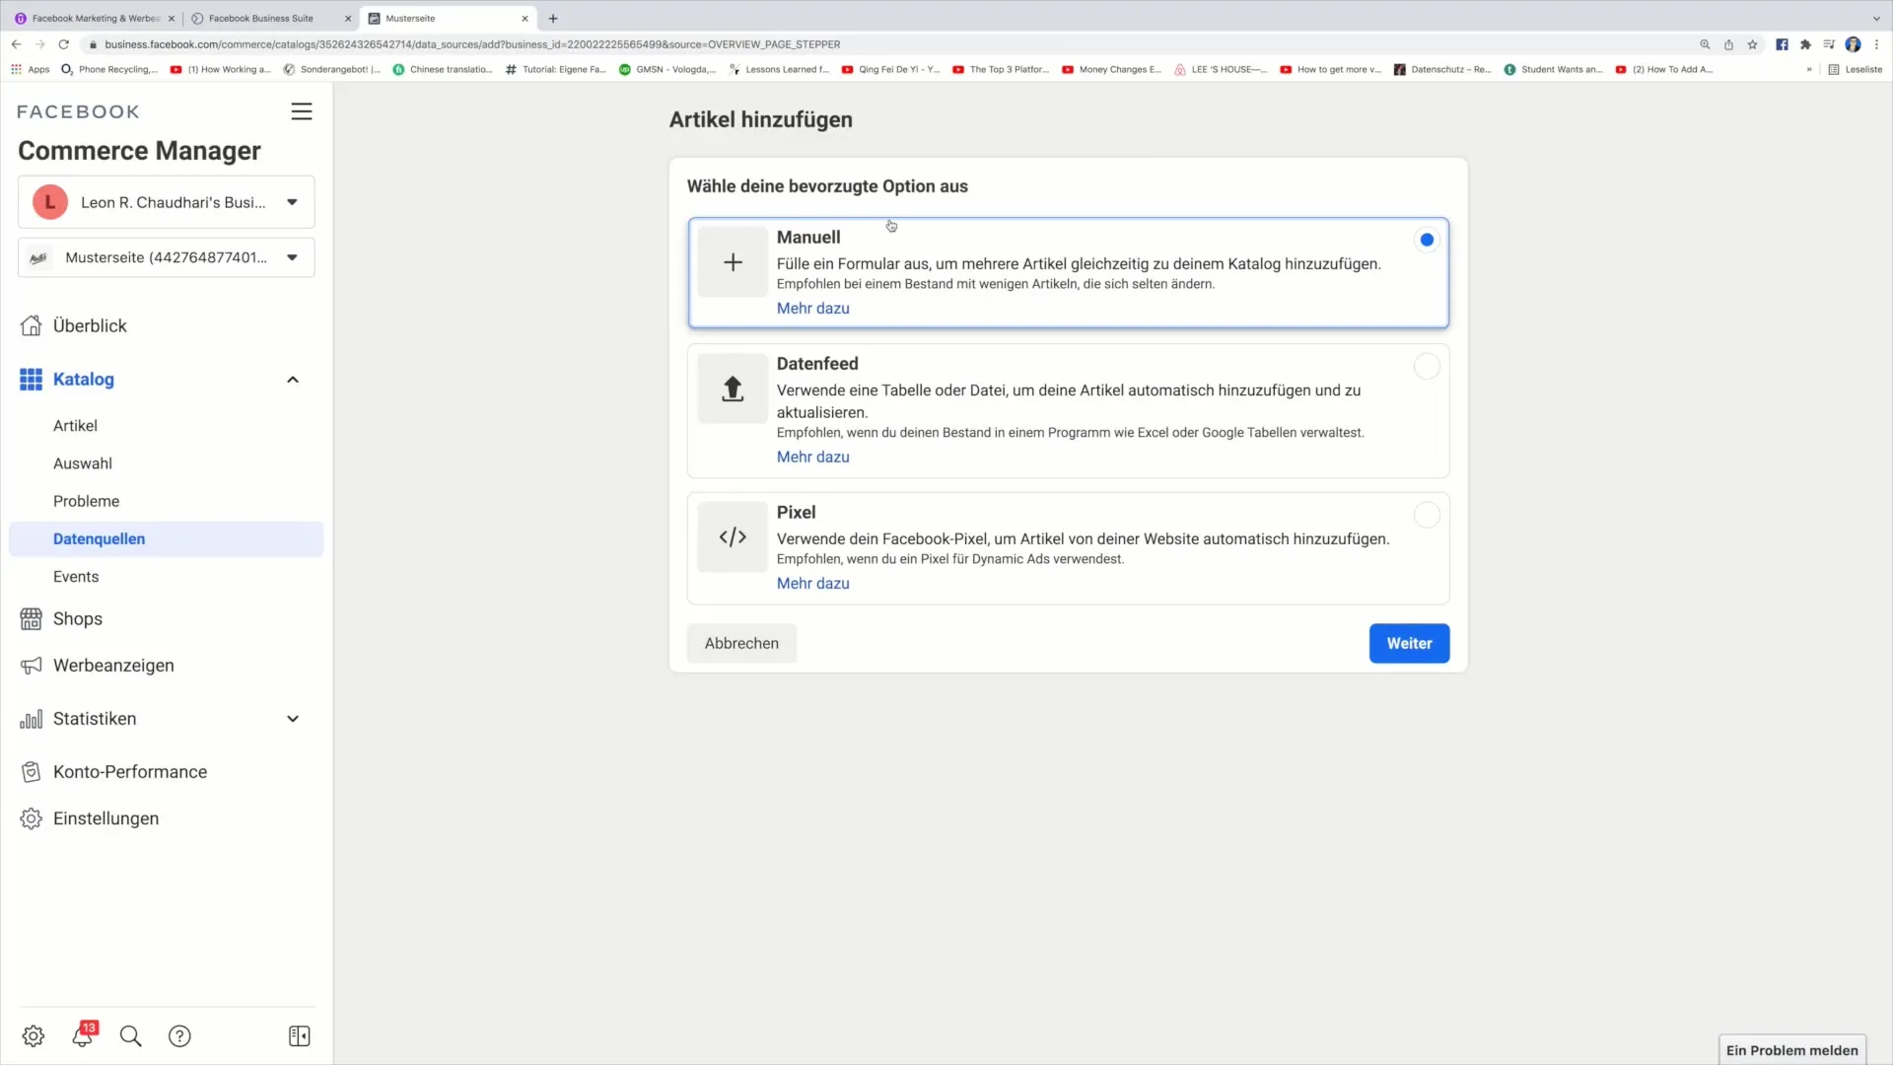The image size is (1893, 1065).
Task: Click the plus icon on Manuell option
Action: tap(733, 262)
